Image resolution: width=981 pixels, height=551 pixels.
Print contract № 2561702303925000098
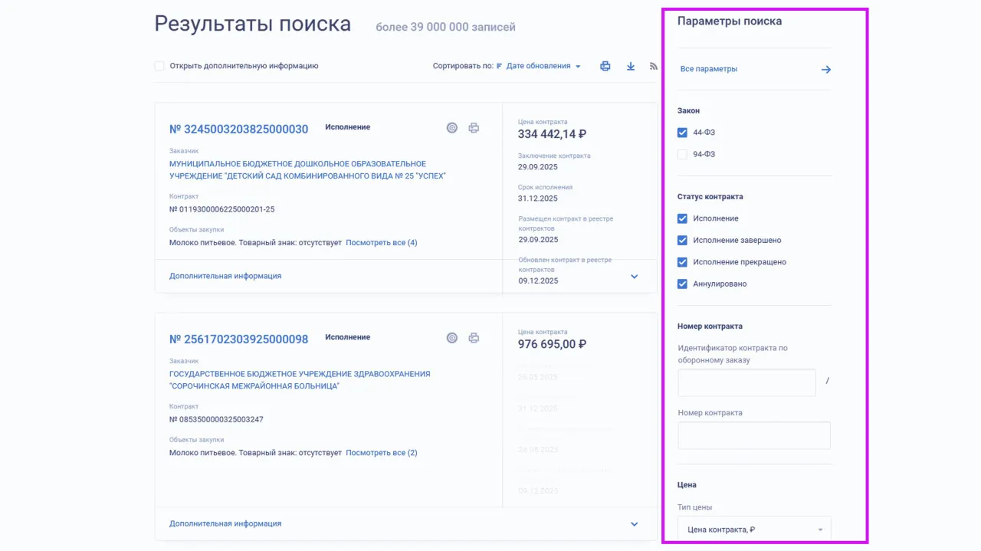(x=474, y=338)
